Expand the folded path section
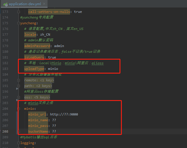 click(19, 86)
